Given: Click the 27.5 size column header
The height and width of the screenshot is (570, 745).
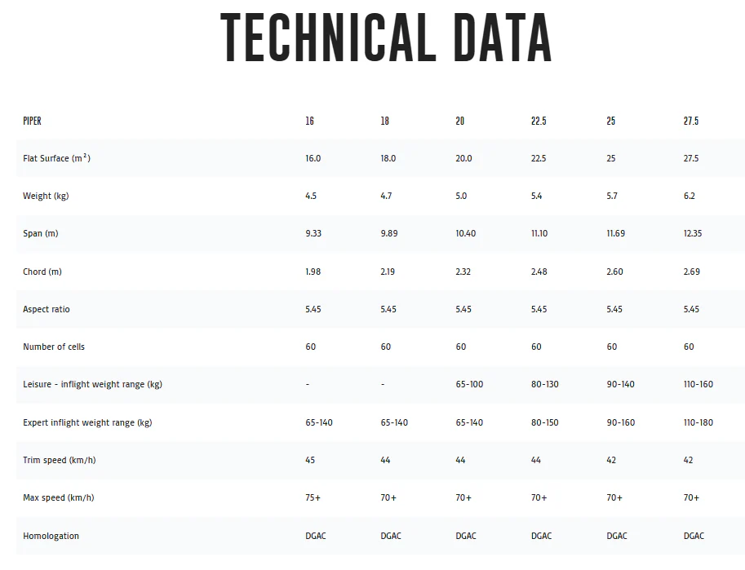Looking at the screenshot, I should point(691,122).
